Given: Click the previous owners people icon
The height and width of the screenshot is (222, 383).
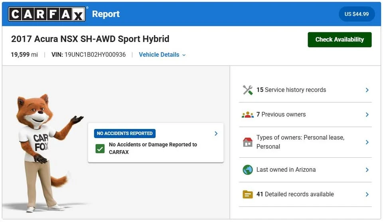Looking at the screenshot, I should click(247, 115).
